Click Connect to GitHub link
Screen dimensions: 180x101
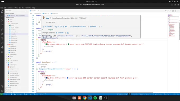[78, 27]
